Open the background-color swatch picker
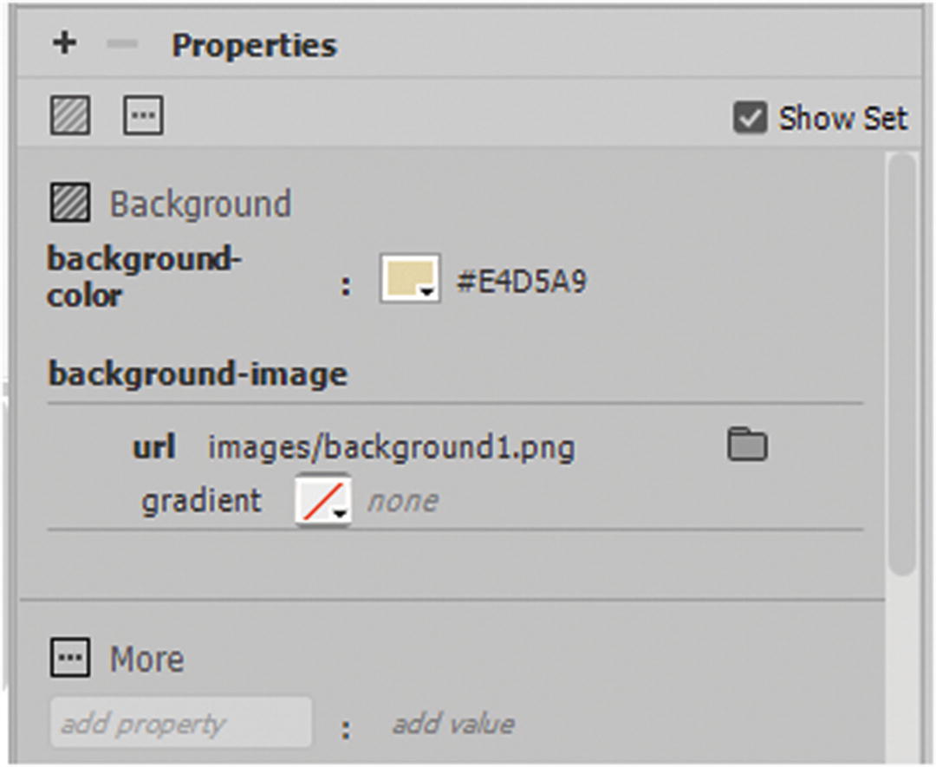This screenshot has width=936, height=767. coord(410,279)
